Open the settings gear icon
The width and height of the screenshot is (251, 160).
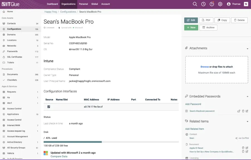pos(220,4)
